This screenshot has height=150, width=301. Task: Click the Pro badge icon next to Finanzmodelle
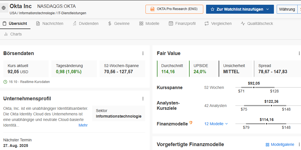pyautogui.click(x=191, y=123)
